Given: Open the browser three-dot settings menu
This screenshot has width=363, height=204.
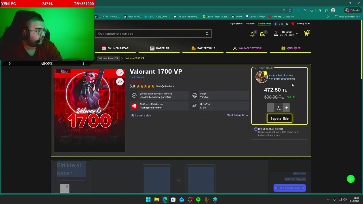Looking at the screenshot, I should (x=340, y=10).
